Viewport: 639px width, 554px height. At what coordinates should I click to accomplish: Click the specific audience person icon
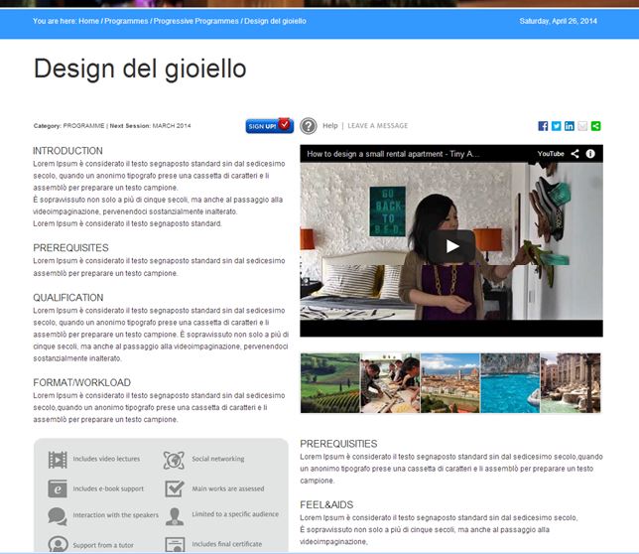175,516
